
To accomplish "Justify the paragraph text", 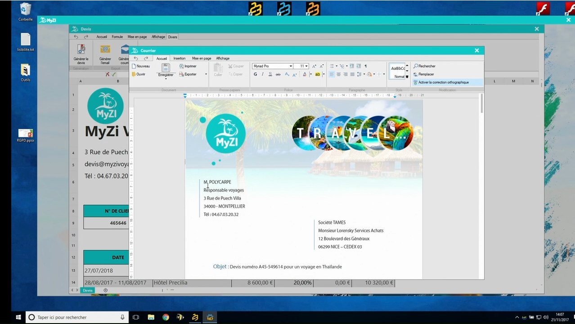I will coord(352,74).
